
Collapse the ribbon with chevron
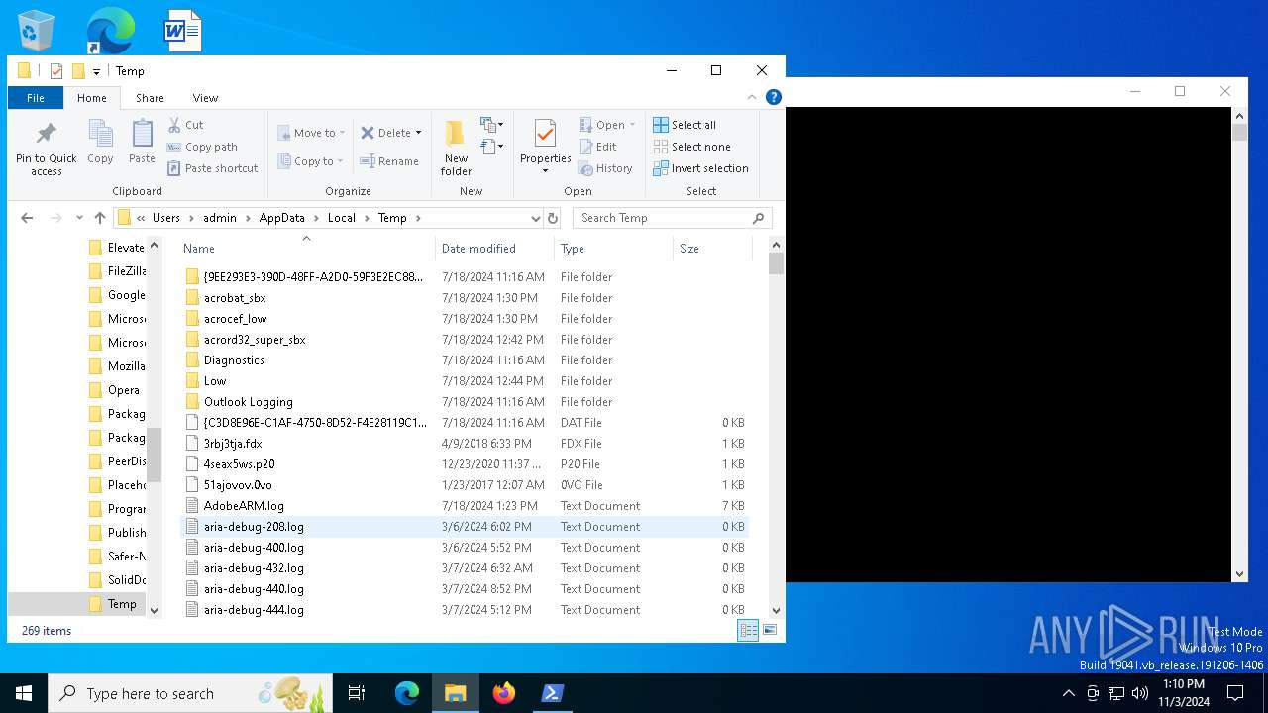pos(752,97)
